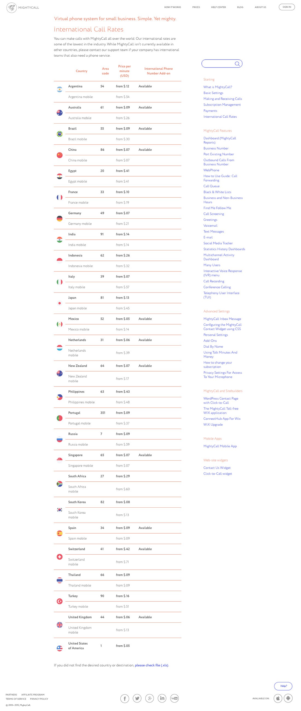
Task: Open the Prices menu item
Action: tap(196, 7)
